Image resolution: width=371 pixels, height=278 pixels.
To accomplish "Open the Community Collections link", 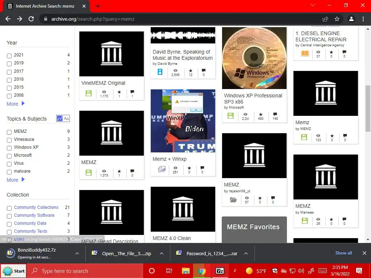I will (36, 207).
